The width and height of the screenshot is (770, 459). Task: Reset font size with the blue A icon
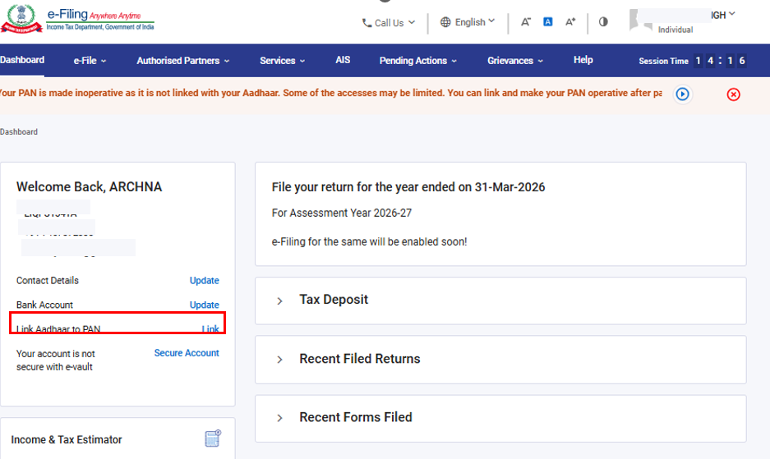pyautogui.click(x=547, y=21)
